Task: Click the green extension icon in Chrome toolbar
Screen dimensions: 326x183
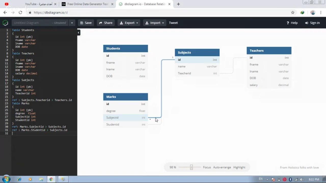Action: tap(302, 12)
